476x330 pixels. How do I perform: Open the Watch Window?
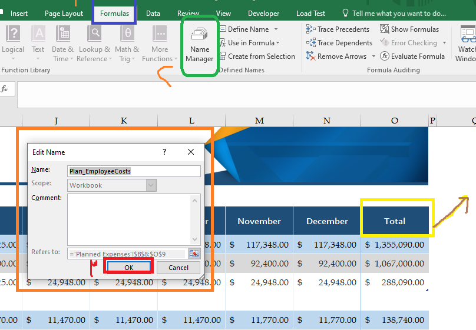click(x=465, y=43)
